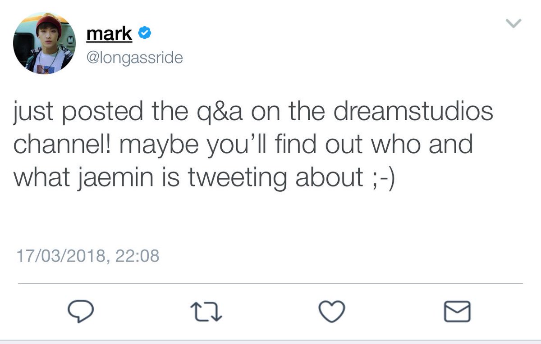Open mark's circular profile picture
541x344 pixels.
44,43
